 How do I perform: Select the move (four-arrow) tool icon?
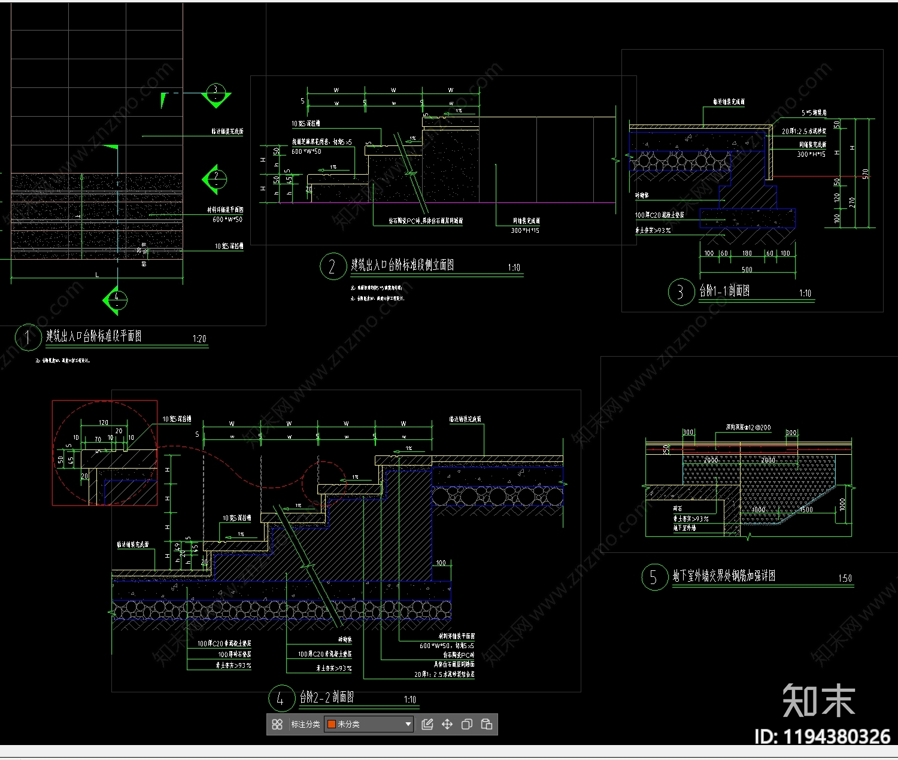(x=447, y=724)
